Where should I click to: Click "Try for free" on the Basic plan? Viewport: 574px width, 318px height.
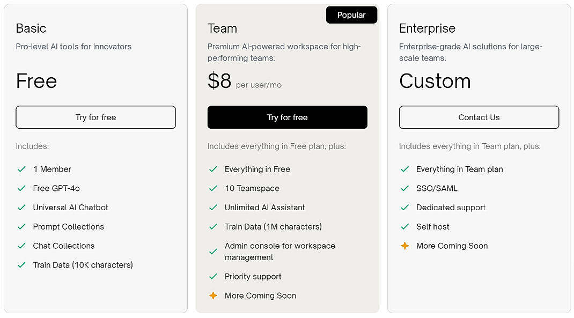95,117
